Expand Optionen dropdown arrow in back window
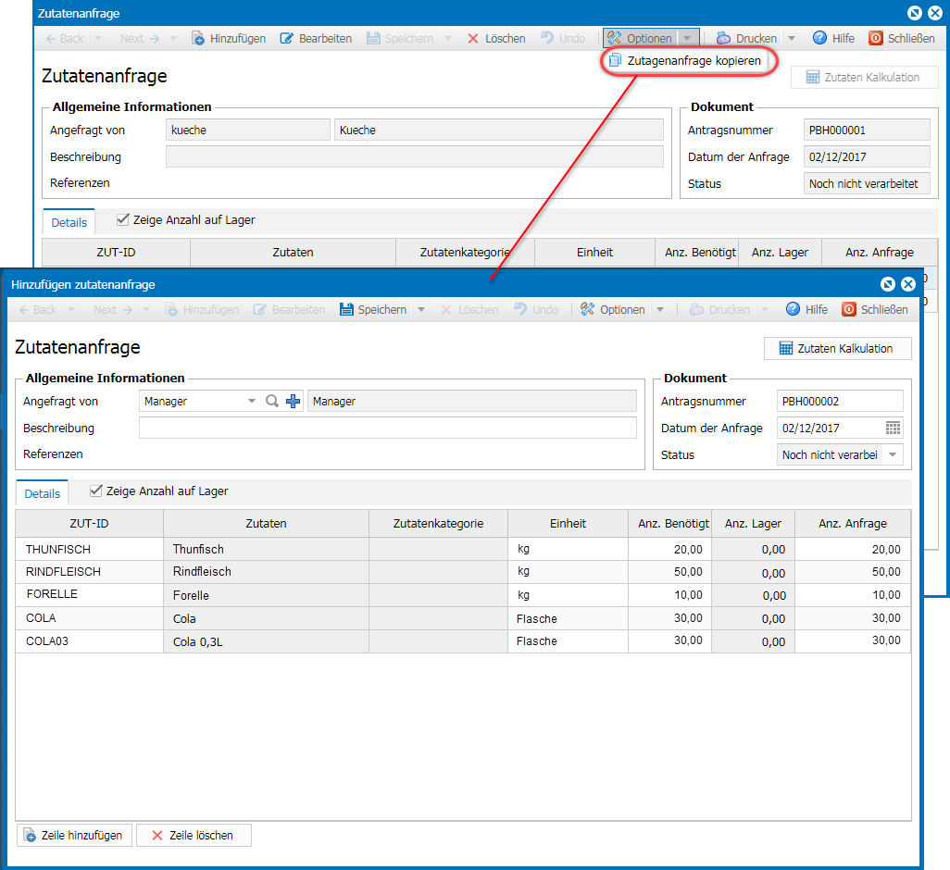This screenshot has width=950, height=870. 688,38
